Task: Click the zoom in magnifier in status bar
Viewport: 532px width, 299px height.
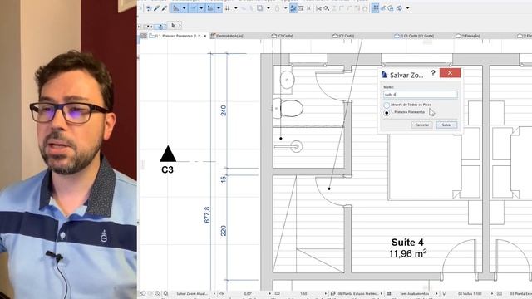Action: point(157,293)
